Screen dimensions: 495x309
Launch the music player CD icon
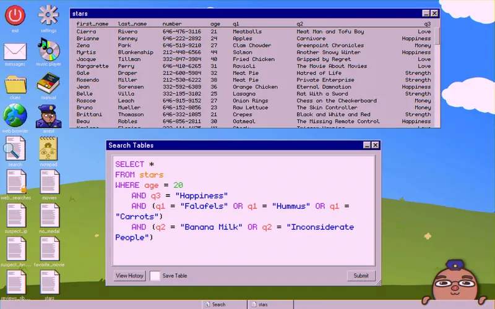[48, 49]
